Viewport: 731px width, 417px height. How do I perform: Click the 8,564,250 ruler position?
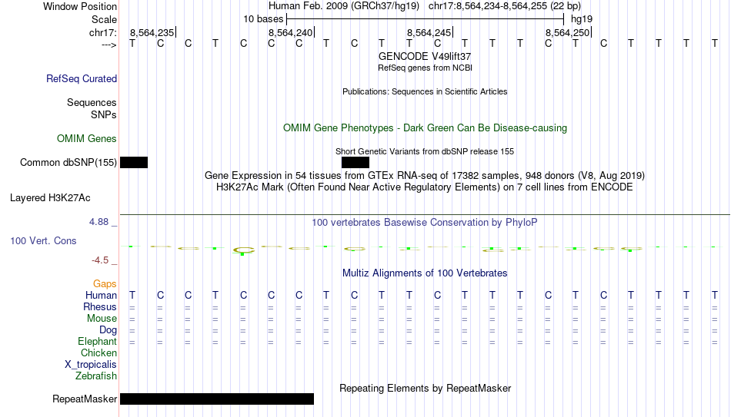point(567,32)
